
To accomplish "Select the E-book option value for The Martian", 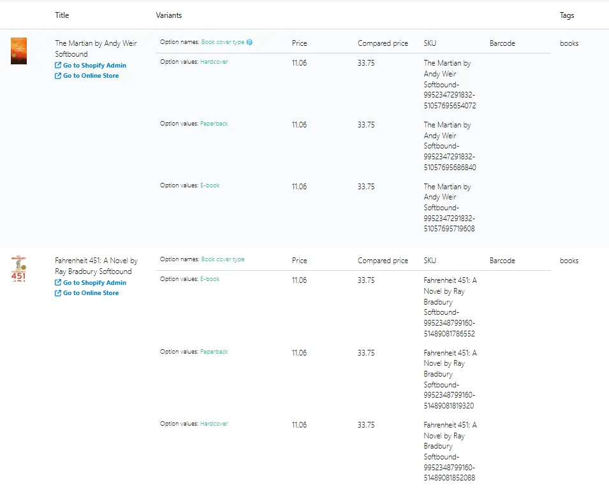I will 210,185.
